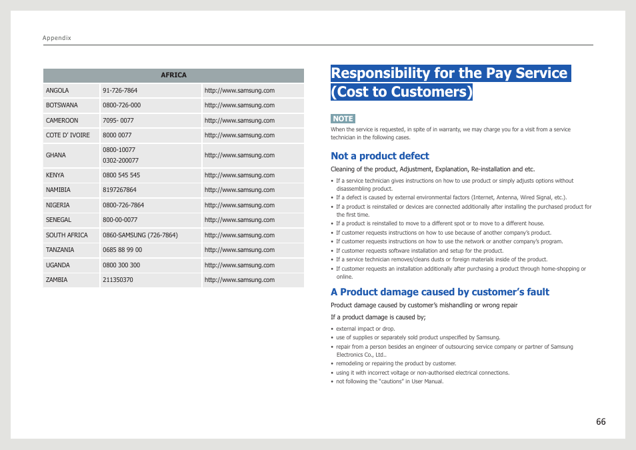636x450 pixels.
Task: Open the UGANDA website link
Action: 239,265
